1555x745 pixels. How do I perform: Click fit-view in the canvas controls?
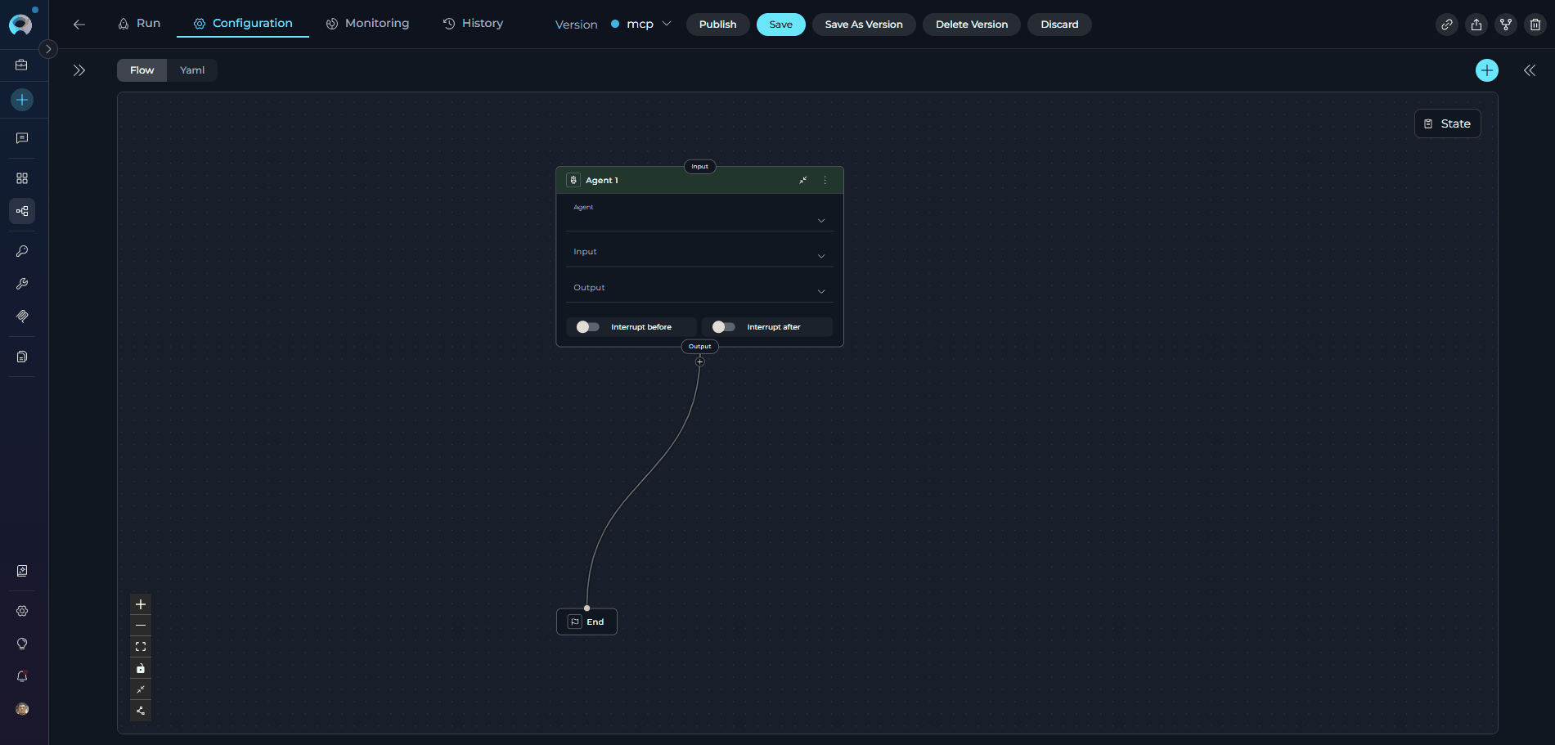pyautogui.click(x=140, y=646)
